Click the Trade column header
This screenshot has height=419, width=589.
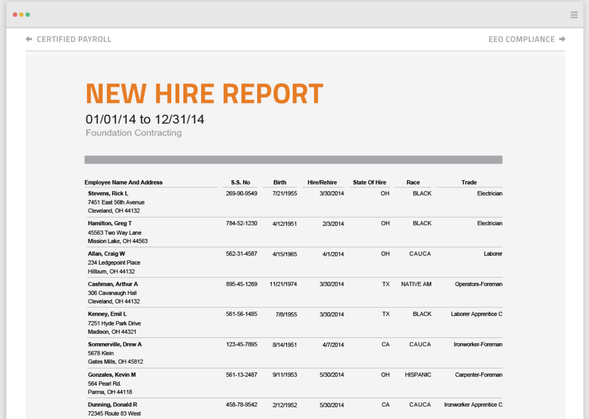[469, 182]
